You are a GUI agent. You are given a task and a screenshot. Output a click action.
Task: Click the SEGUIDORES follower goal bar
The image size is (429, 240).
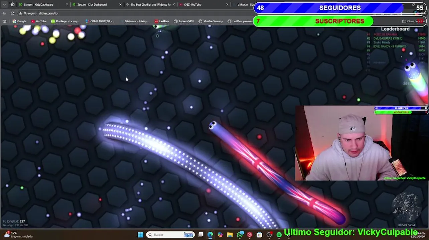pos(340,8)
